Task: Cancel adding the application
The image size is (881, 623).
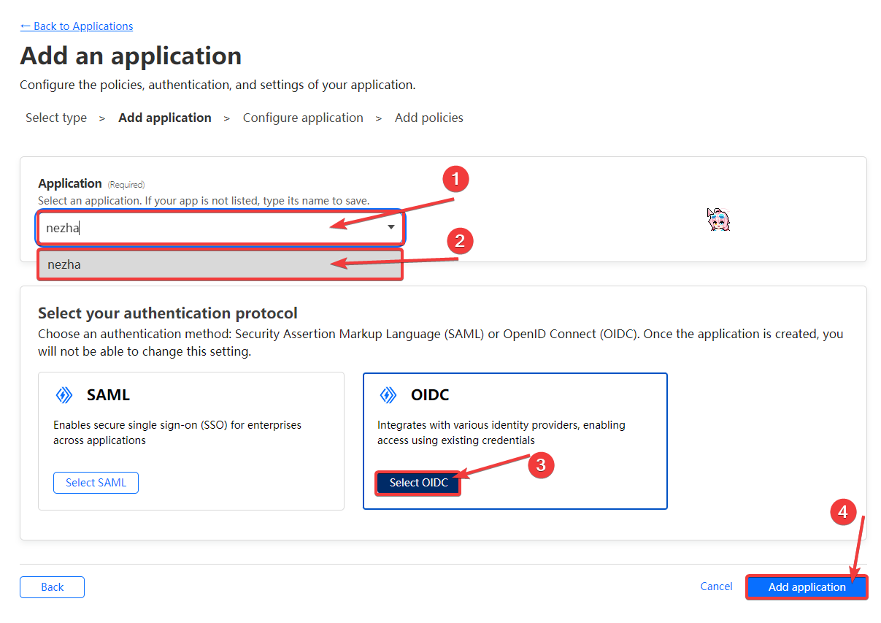Action: (x=716, y=586)
